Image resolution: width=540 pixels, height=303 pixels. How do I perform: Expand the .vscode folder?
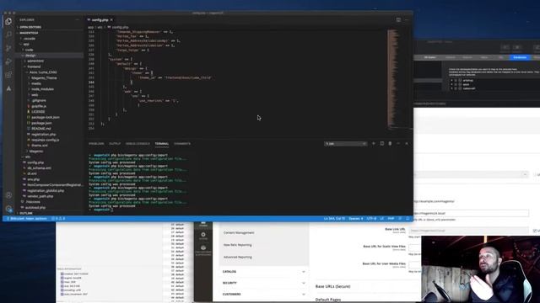(x=30, y=39)
